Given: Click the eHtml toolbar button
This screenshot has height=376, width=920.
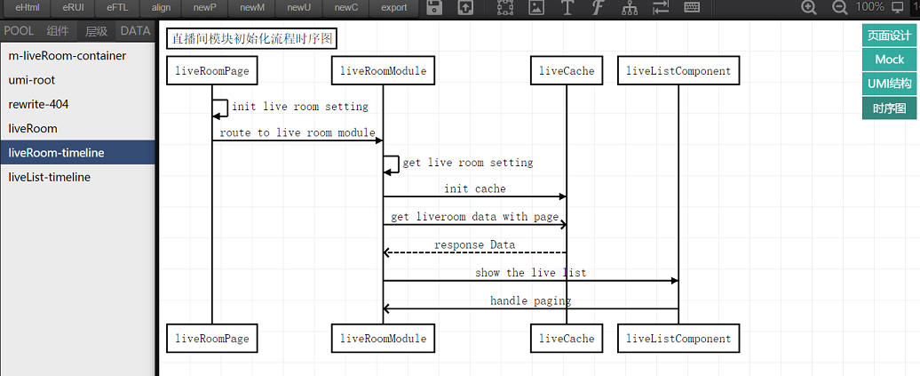Looking at the screenshot, I should (x=28, y=8).
